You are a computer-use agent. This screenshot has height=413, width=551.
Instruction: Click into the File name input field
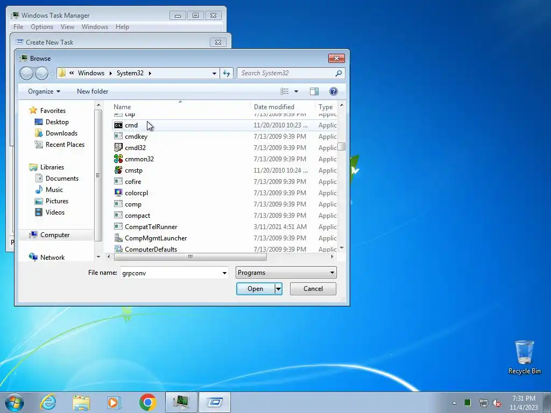point(171,273)
